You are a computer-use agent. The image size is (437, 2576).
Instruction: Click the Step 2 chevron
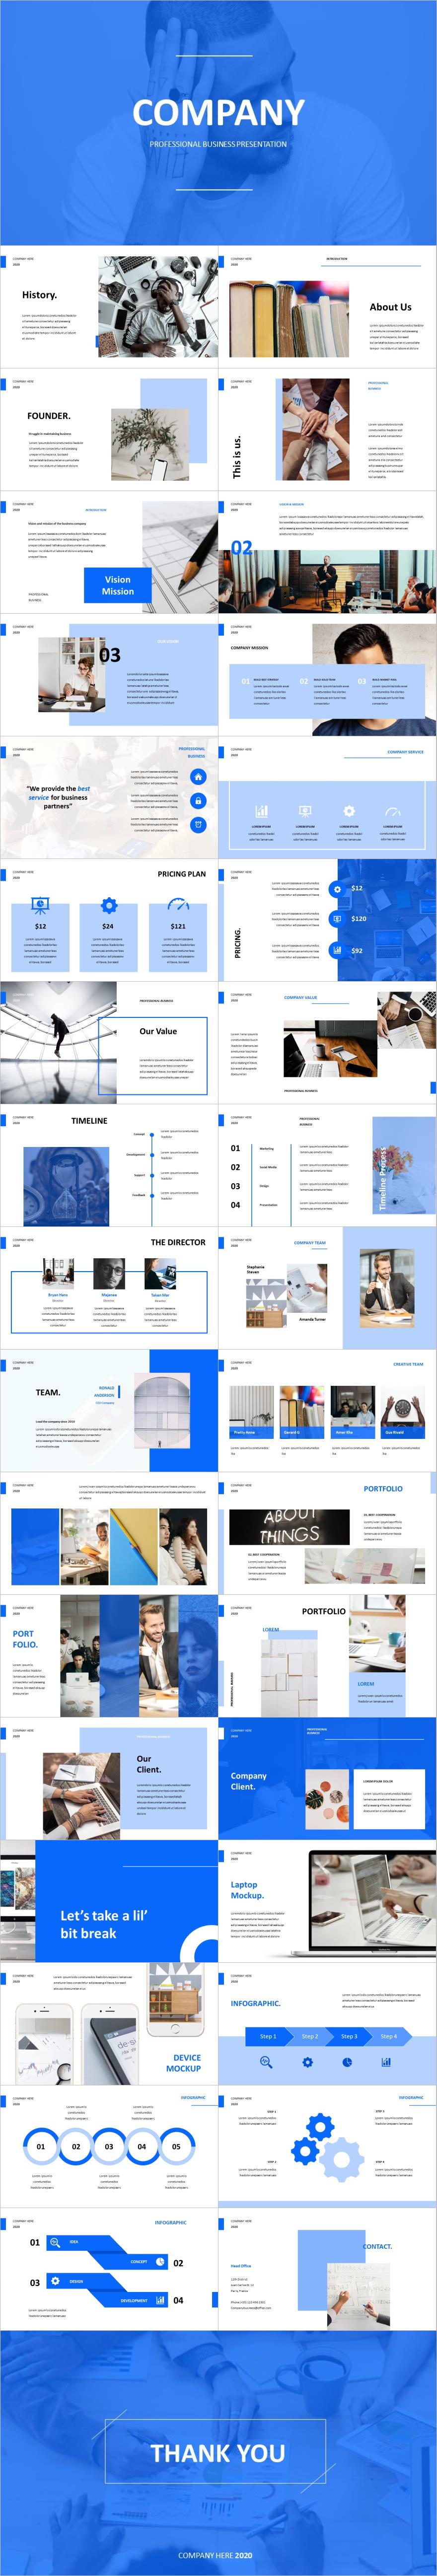tap(310, 2036)
